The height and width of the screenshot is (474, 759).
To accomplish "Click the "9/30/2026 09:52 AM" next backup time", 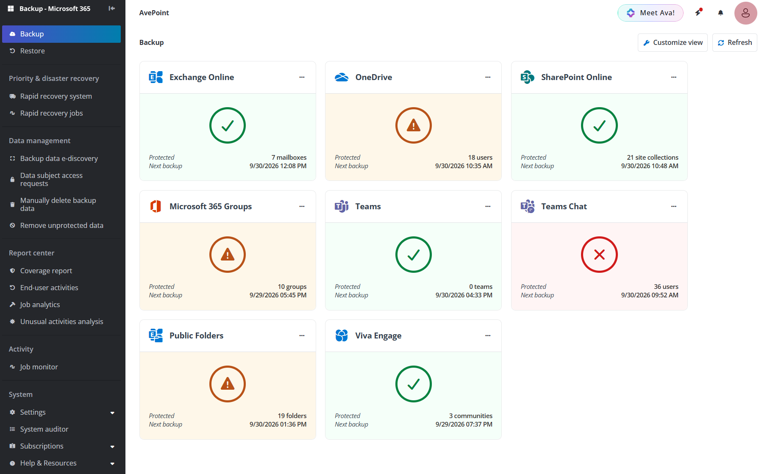I will click(650, 295).
